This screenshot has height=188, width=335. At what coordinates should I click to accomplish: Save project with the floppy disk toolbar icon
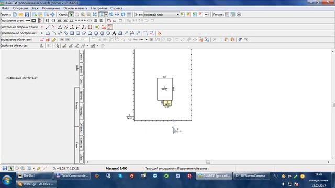(x=27, y=14)
